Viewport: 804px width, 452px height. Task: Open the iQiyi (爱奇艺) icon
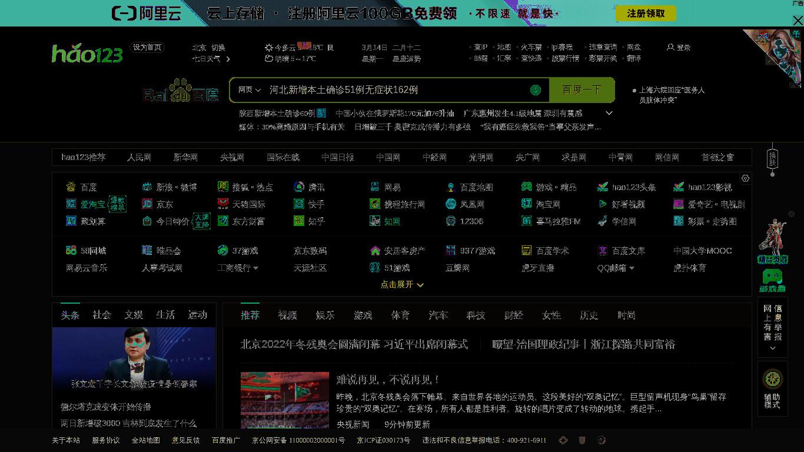679,204
